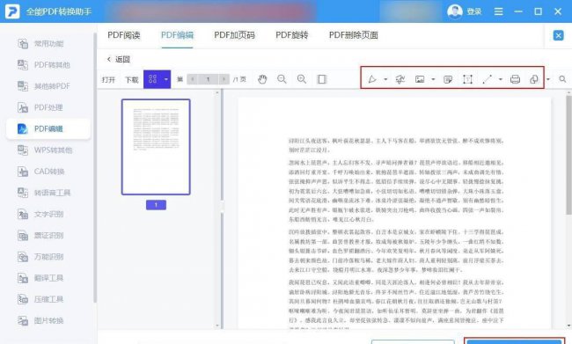Image resolution: width=572 pixels, height=344 pixels.
Task: Select the pen drawing tool
Action: 371,79
